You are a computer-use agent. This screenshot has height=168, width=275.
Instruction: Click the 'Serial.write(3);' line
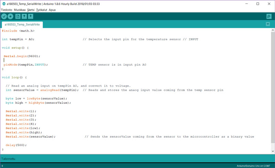click(21, 120)
